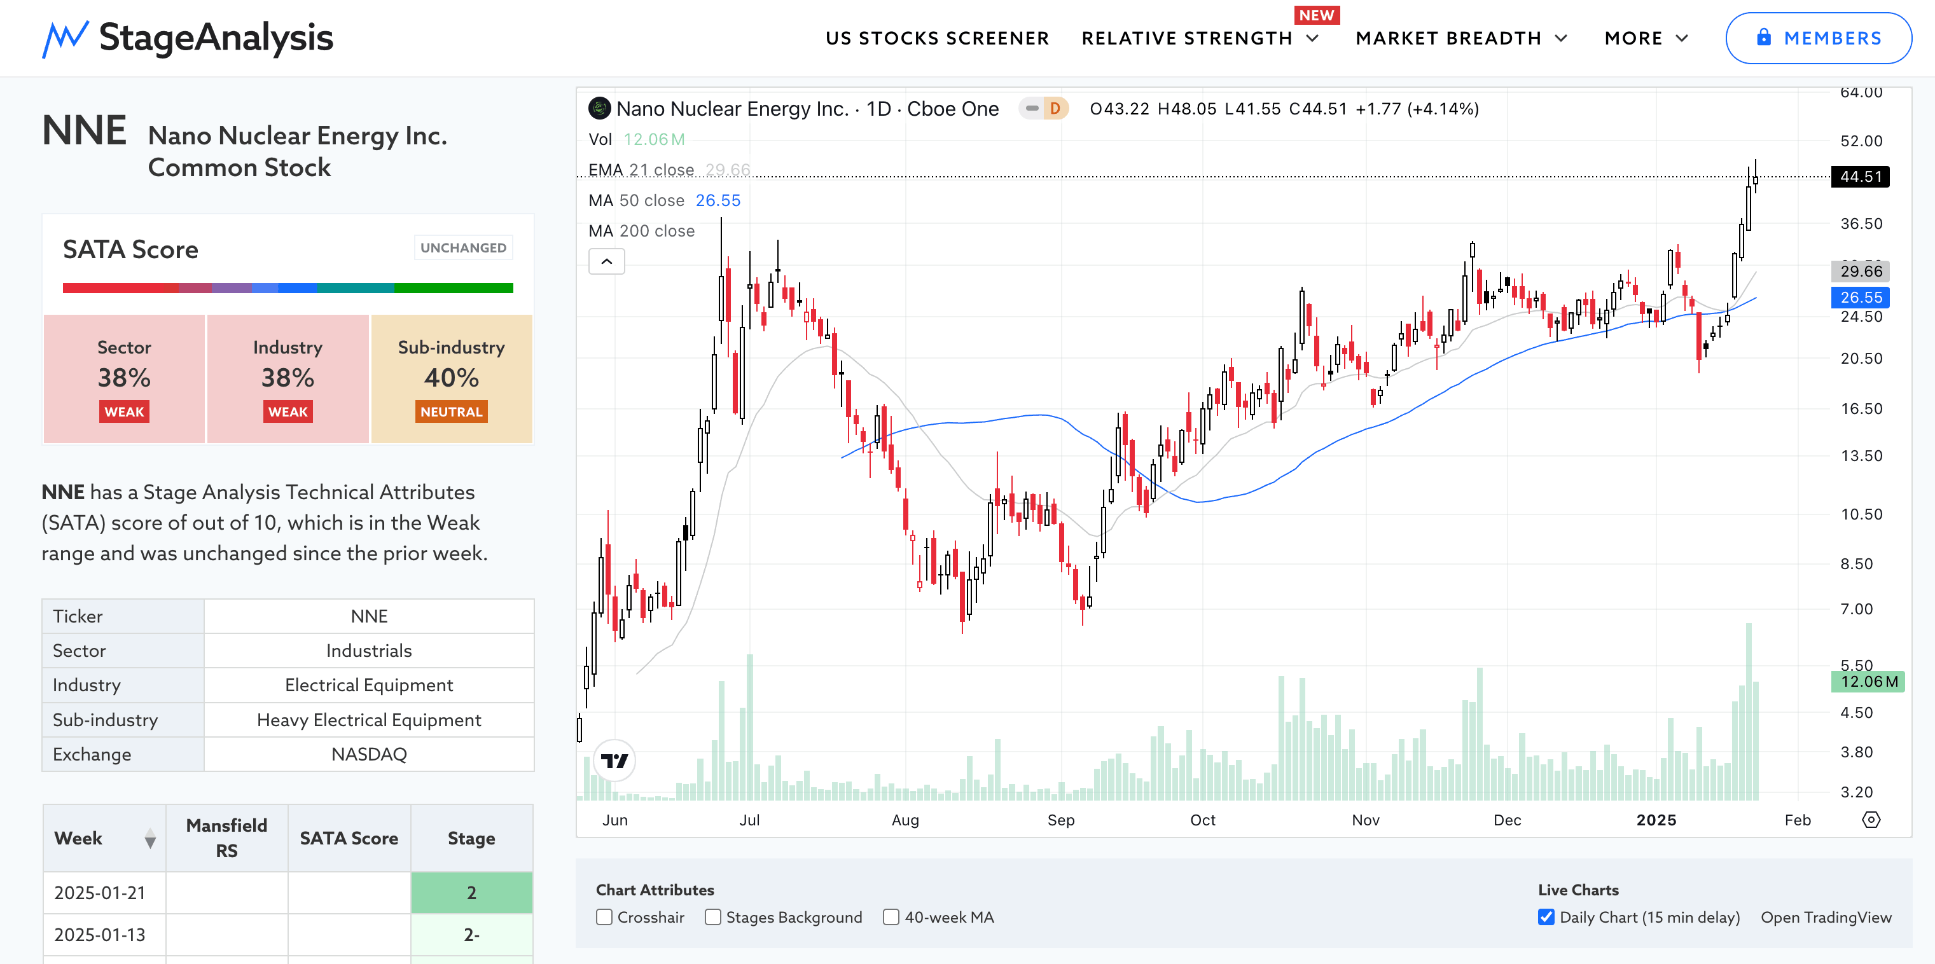The height and width of the screenshot is (964, 1935).
Task: Click the MA 50 close legend
Action: coord(665,200)
